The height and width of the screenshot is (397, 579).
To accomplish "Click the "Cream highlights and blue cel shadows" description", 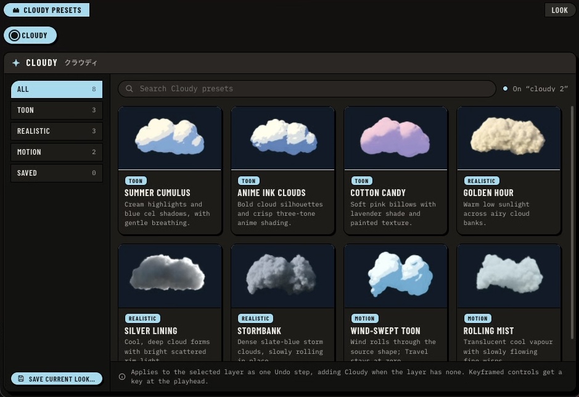I will click(x=167, y=213).
